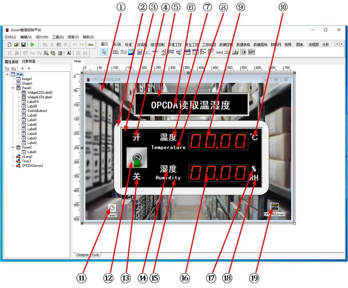Select Image1 in object tree

tap(27, 79)
